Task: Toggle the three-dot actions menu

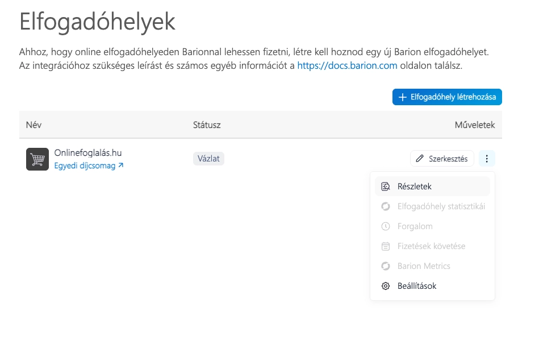Action: point(487,159)
